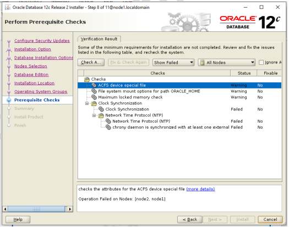289x227 pixels.
Task: Click the gear icon beside File system mount options
Action: click(94, 91)
